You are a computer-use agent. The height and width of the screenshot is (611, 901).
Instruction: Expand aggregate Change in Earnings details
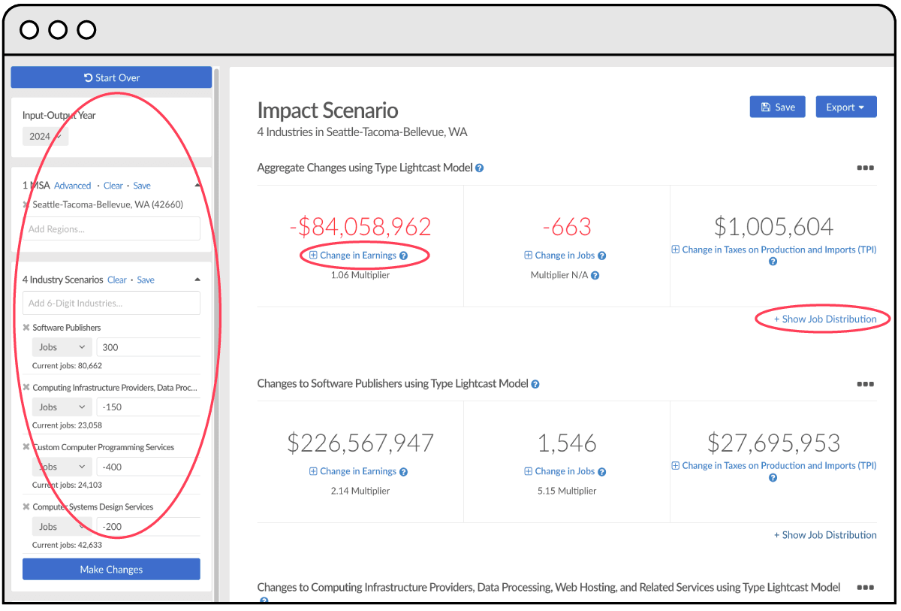click(352, 256)
